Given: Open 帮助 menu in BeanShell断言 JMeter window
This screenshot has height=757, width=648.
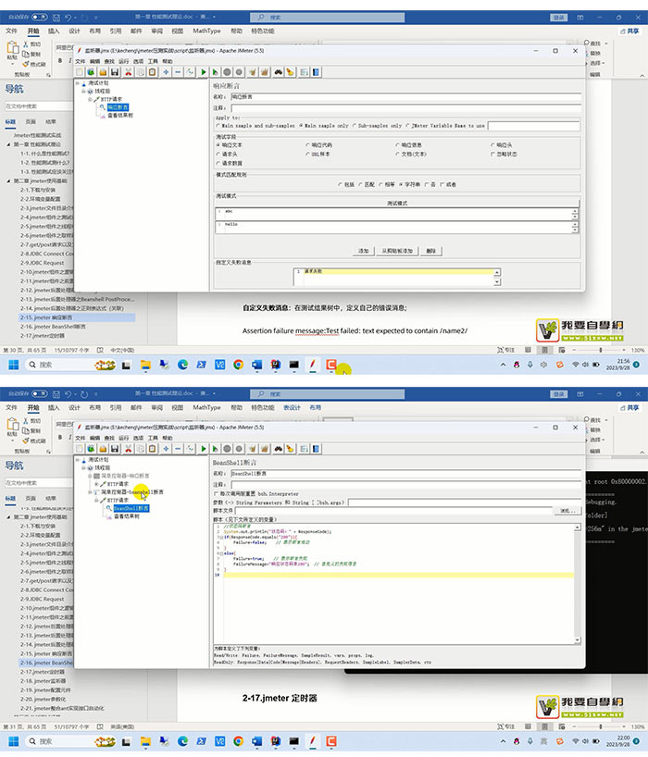Looking at the screenshot, I should pos(167,438).
